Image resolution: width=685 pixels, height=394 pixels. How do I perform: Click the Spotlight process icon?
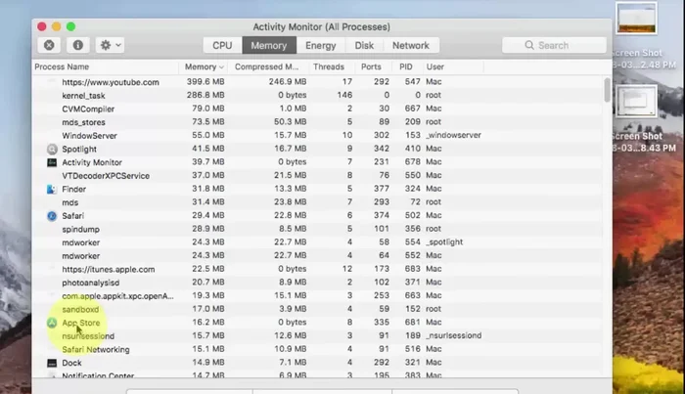coord(52,150)
